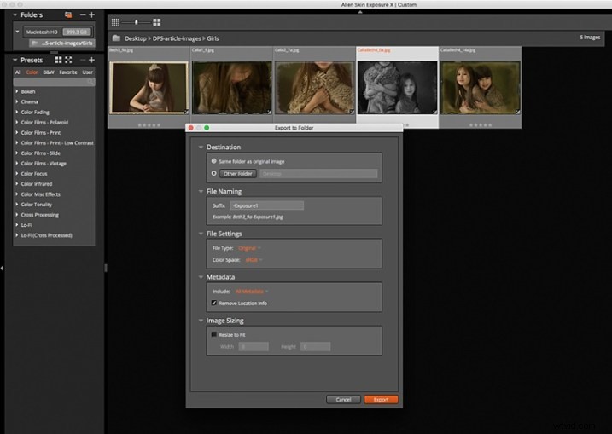The image size is (612, 434).
Task: Click the expand icon in Presets header
Action: coord(68,61)
